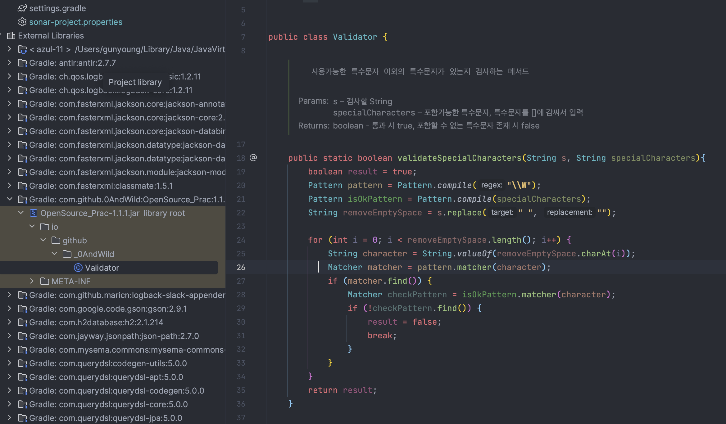Collapse the _0AndWild package
This screenshot has width=726, height=424.
pyautogui.click(x=54, y=254)
